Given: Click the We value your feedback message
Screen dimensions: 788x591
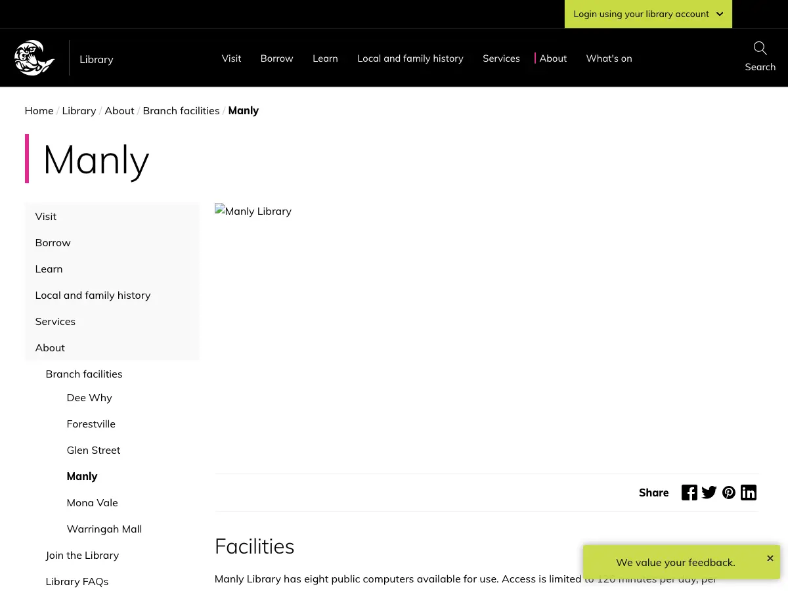Looking at the screenshot, I should click(676, 562).
